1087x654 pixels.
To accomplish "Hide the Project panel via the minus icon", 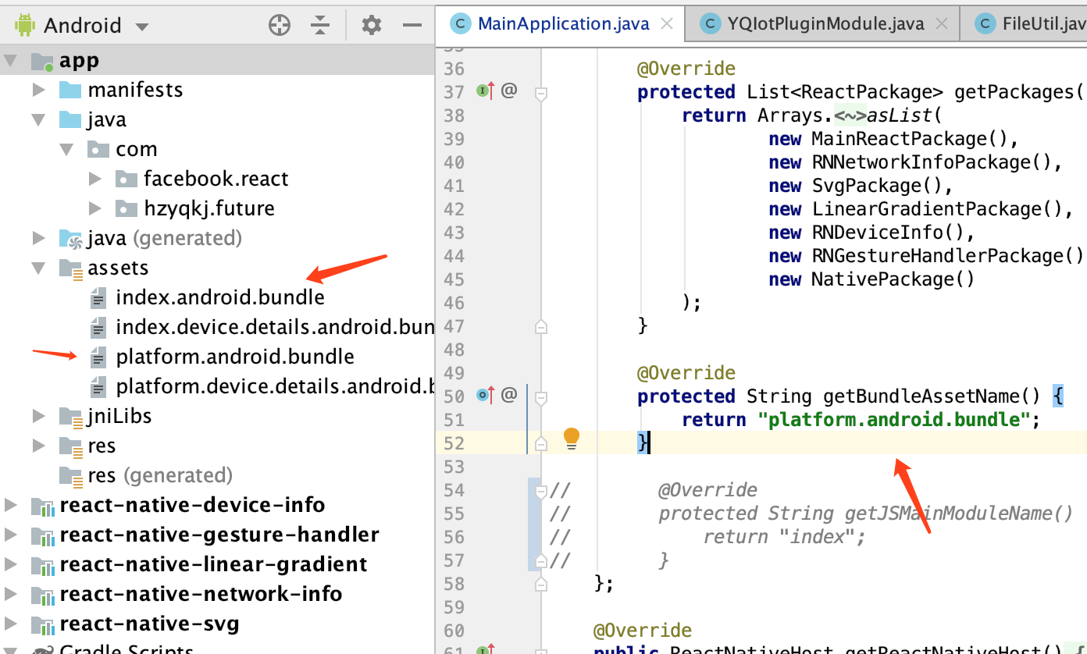I will pos(412,24).
